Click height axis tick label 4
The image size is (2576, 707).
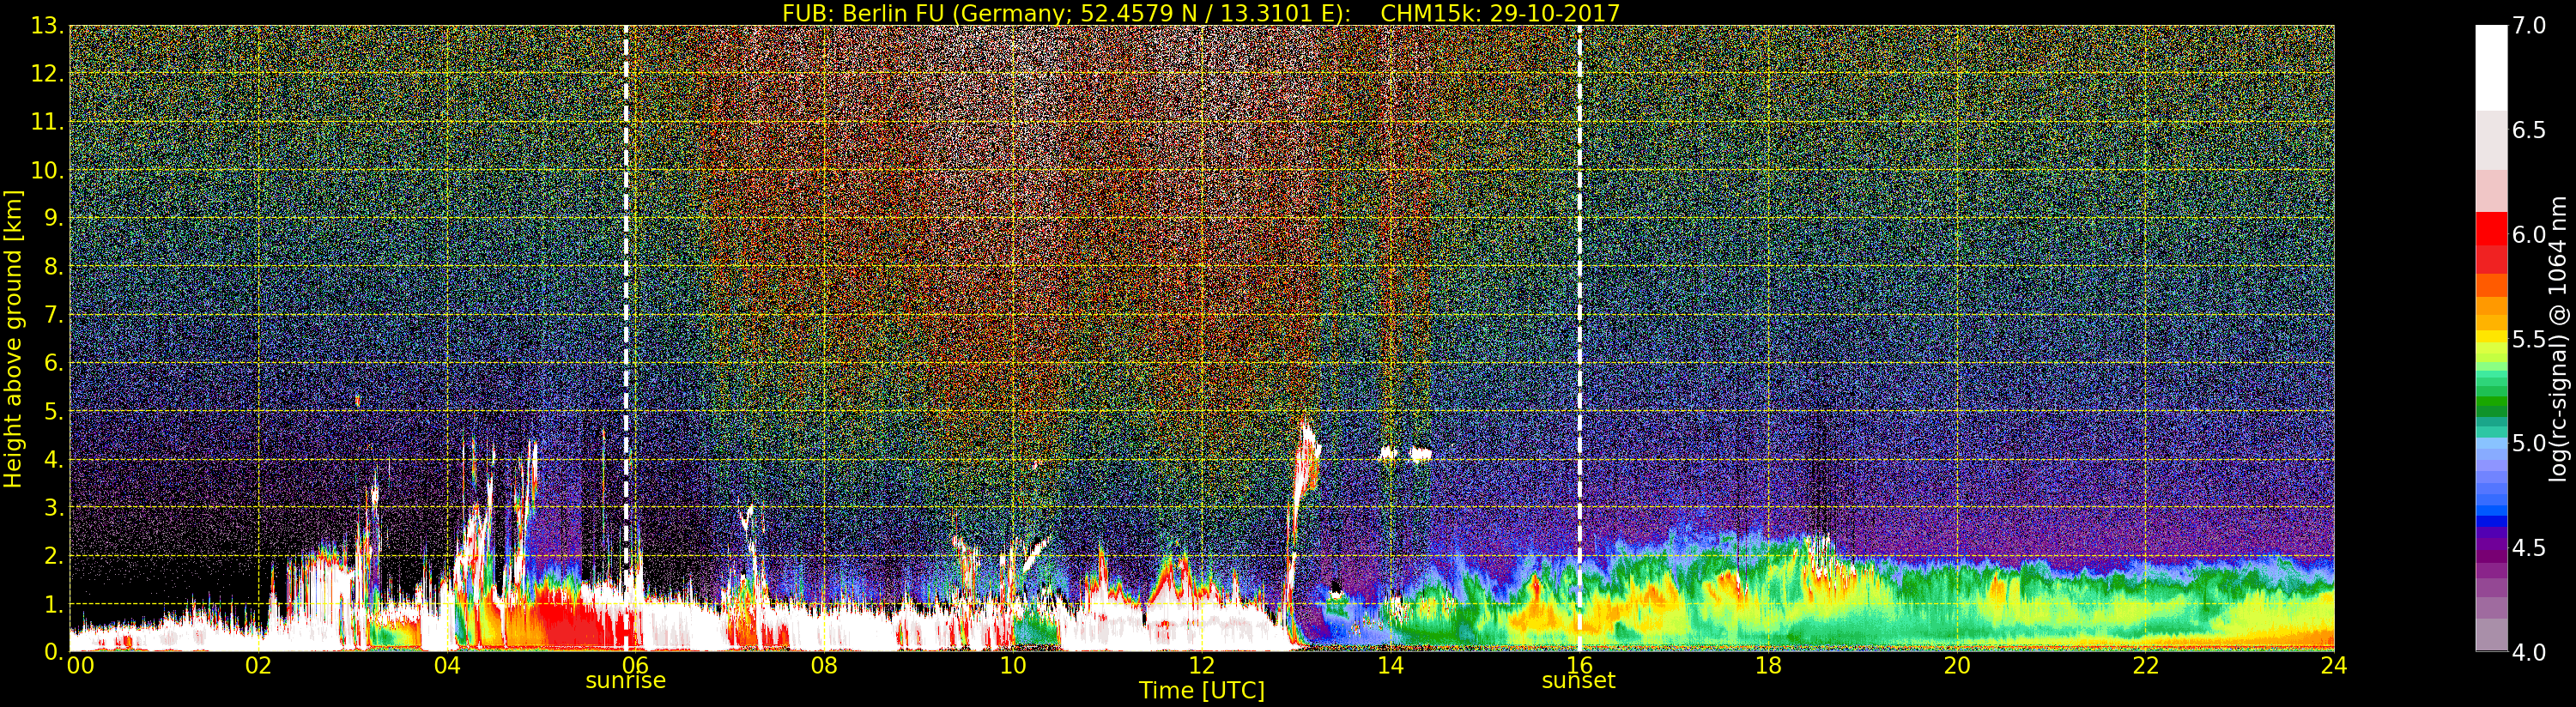pyautogui.click(x=53, y=459)
